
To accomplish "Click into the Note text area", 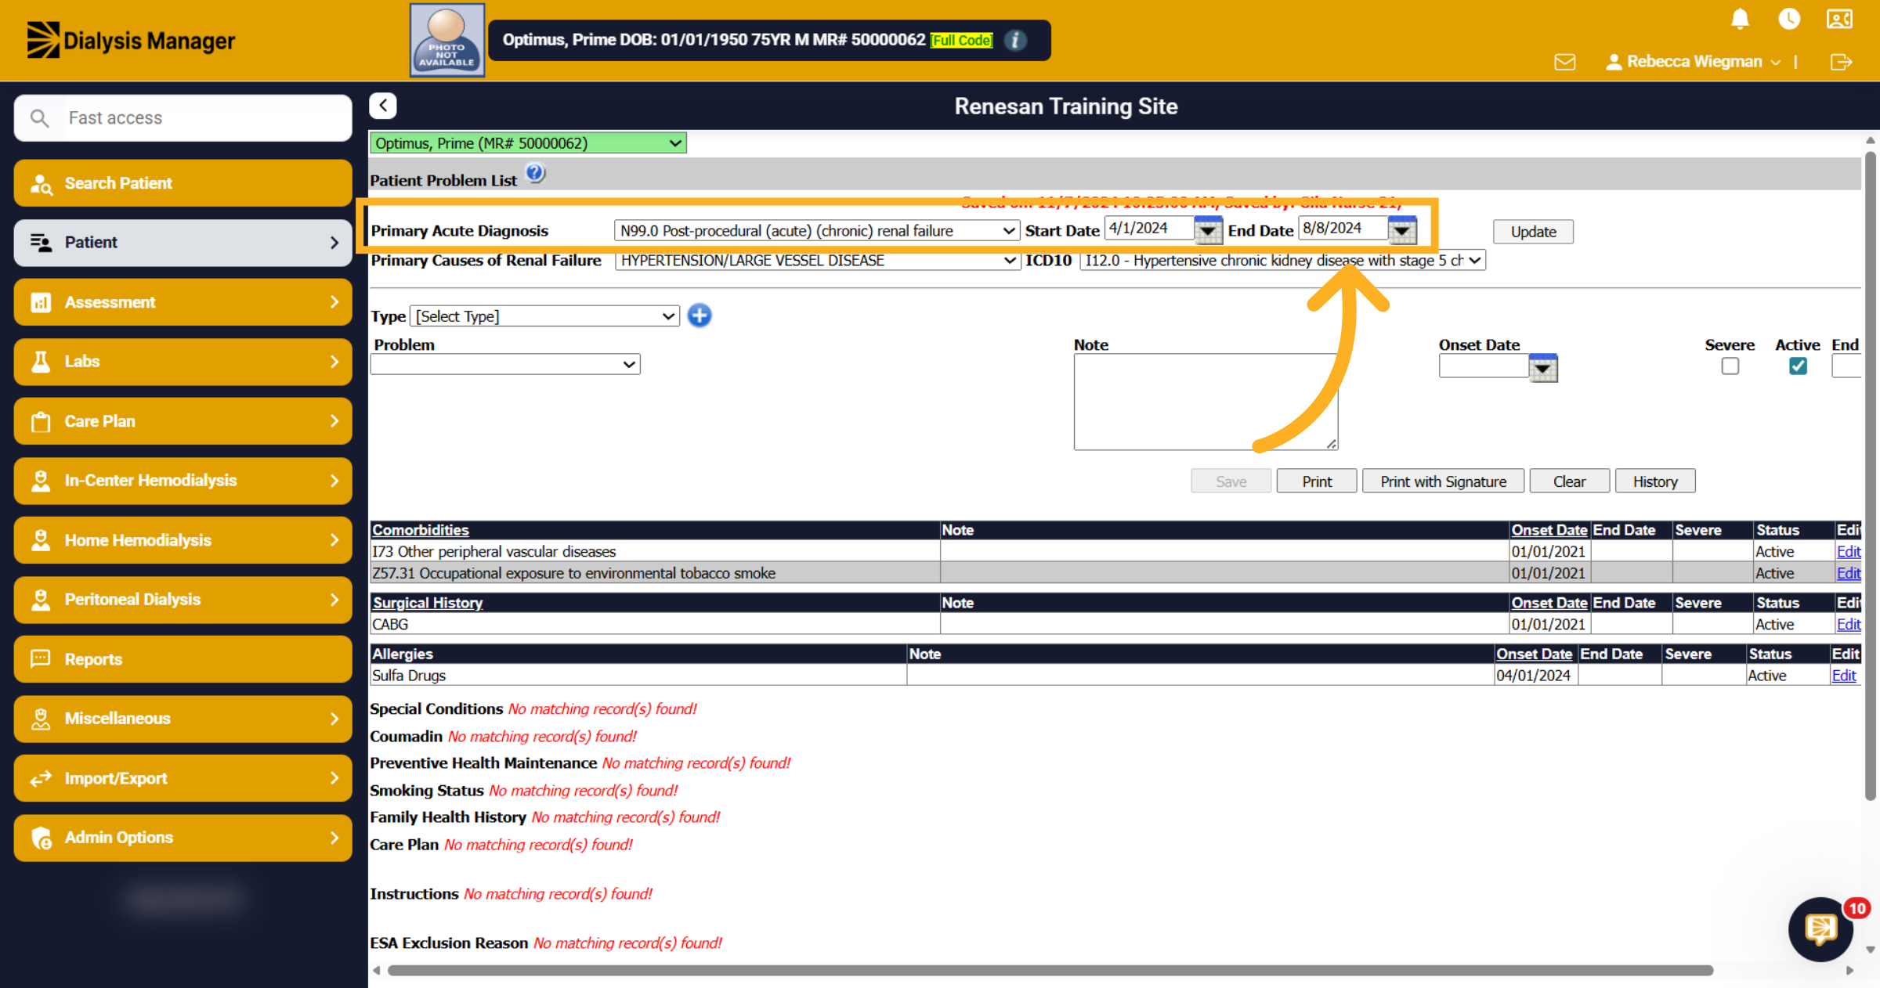I will pyautogui.click(x=1206, y=402).
